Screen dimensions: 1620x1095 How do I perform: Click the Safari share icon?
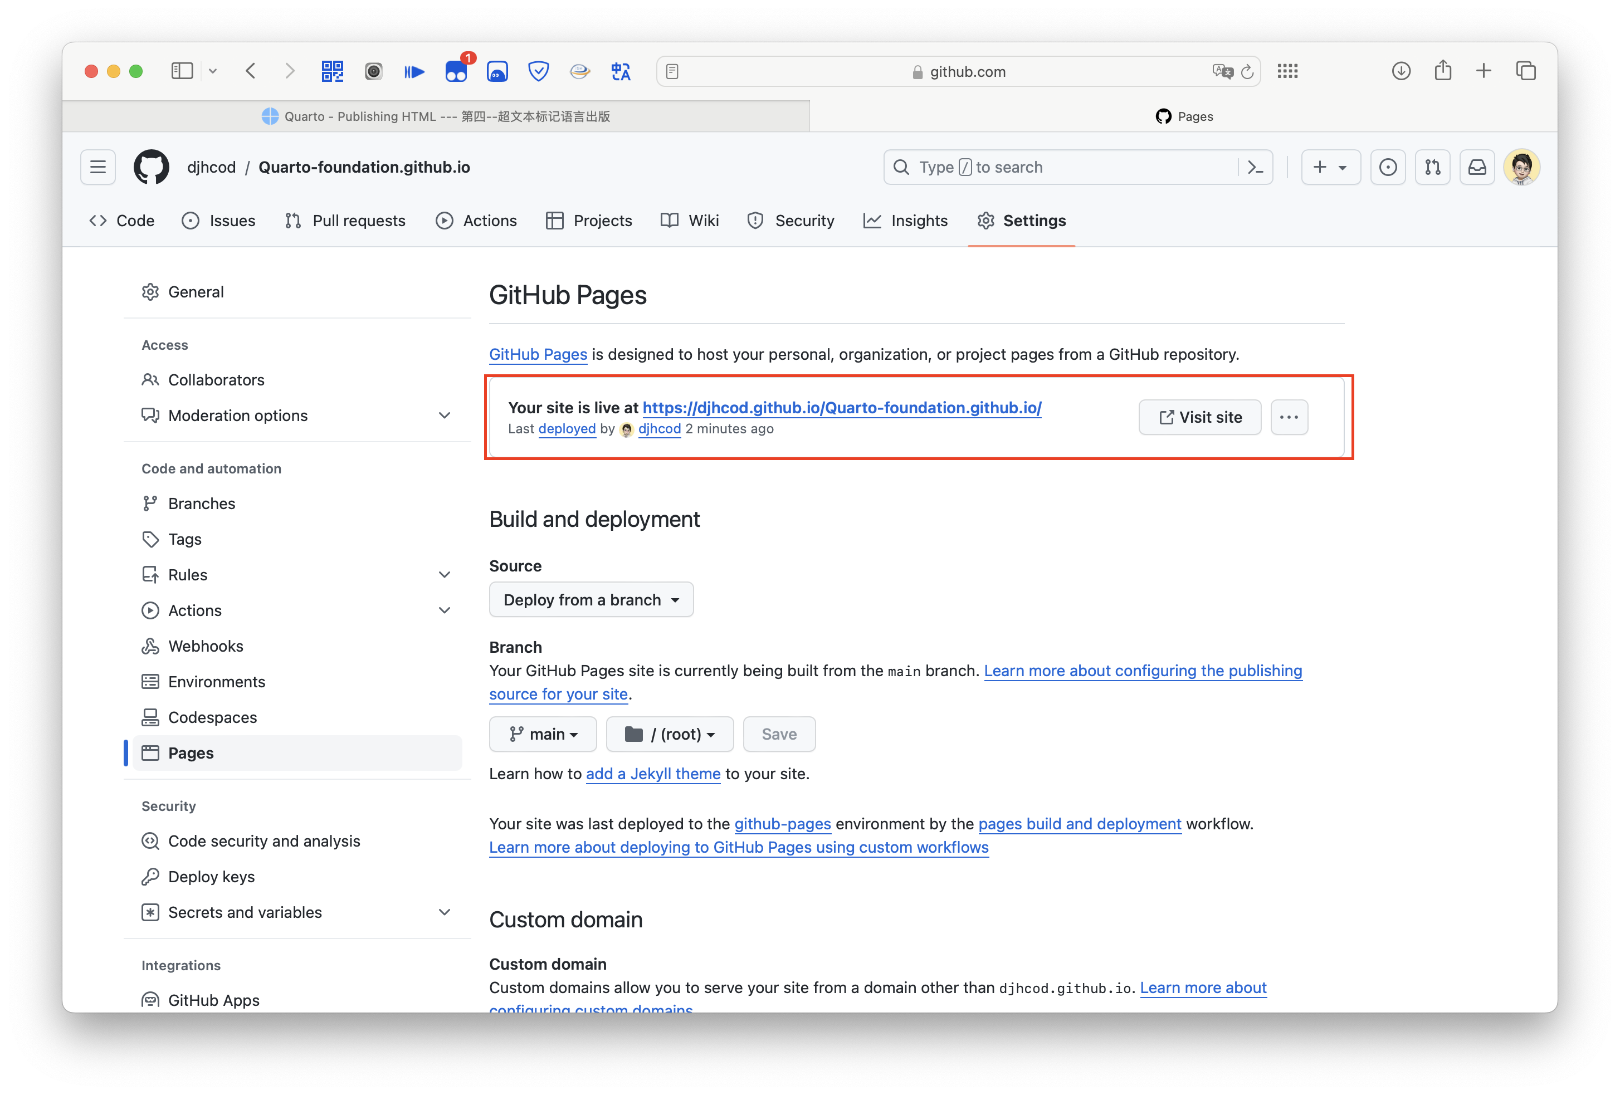click(1442, 71)
